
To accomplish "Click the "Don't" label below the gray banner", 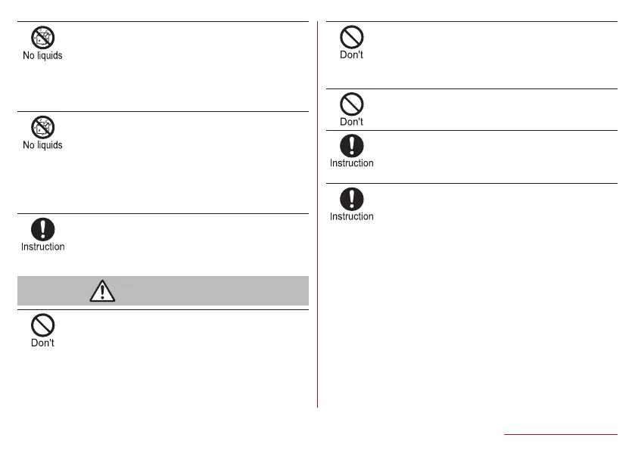I will coord(42,343).
